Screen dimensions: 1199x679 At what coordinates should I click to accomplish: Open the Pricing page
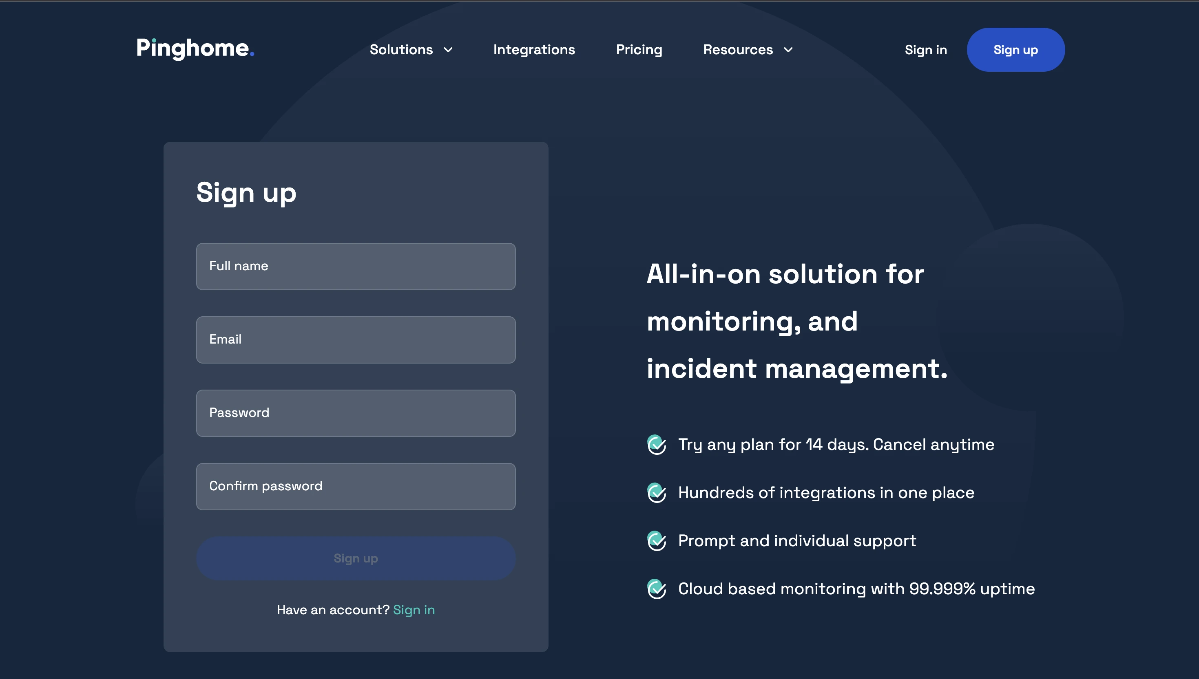pos(639,50)
